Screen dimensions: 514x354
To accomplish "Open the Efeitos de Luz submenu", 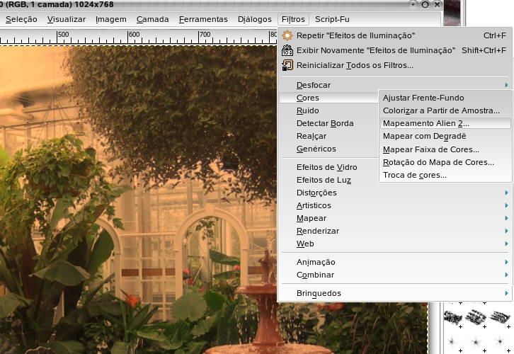I will [x=329, y=180].
